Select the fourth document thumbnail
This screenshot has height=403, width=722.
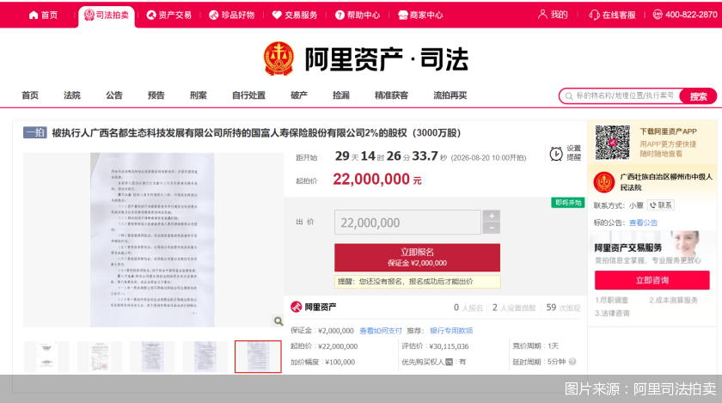205,357
